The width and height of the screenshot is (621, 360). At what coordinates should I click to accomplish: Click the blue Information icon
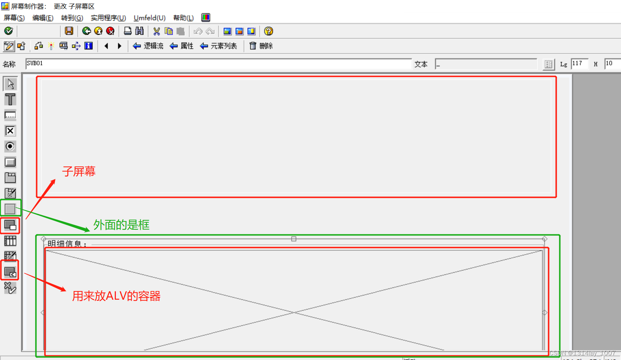tap(88, 46)
